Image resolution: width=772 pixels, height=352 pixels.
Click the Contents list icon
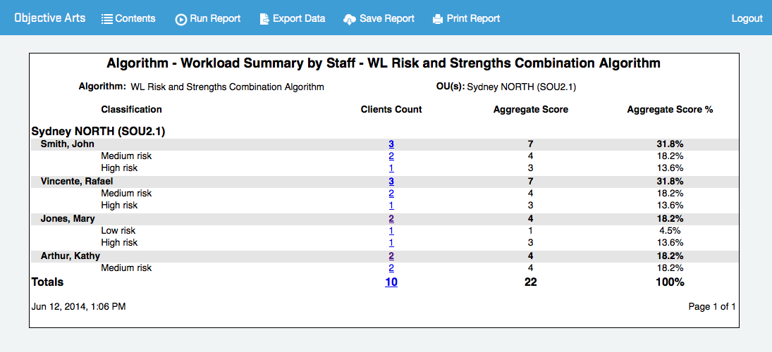coord(107,19)
